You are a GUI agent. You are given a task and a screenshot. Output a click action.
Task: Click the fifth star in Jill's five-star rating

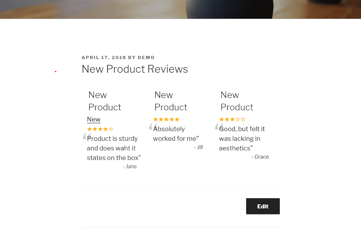tap(177, 119)
